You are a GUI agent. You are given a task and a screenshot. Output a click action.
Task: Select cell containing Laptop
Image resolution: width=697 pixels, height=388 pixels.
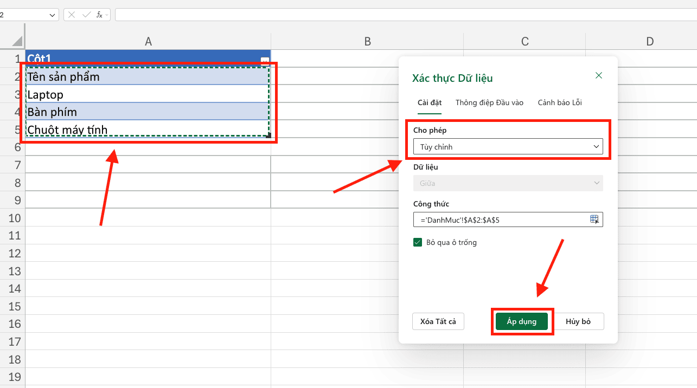[x=148, y=95]
